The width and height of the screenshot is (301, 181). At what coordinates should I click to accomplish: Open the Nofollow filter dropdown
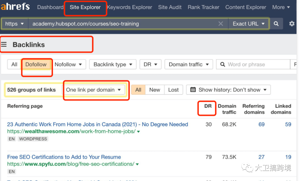68,64
